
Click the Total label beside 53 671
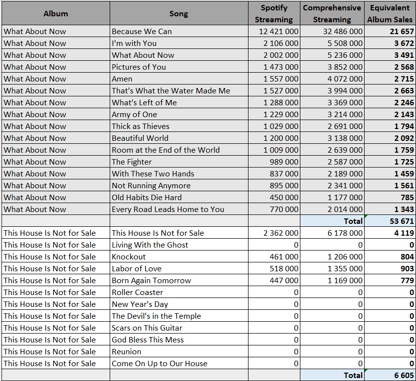coord(332,221)
